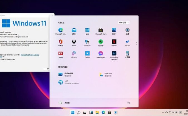Launch Microsoft Store from pinned apps
The height and width of the screenshot is (116, 188).
tap(101, 31)
